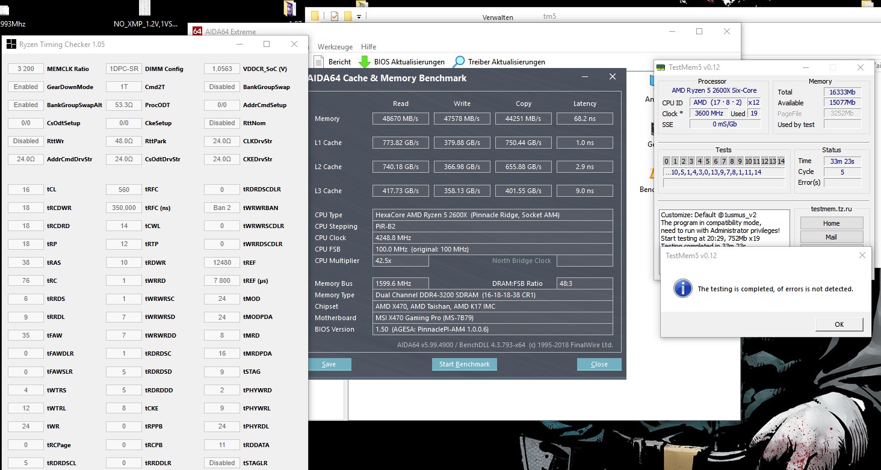Click the tRFC (ns) value 350,000

(123, 208)
